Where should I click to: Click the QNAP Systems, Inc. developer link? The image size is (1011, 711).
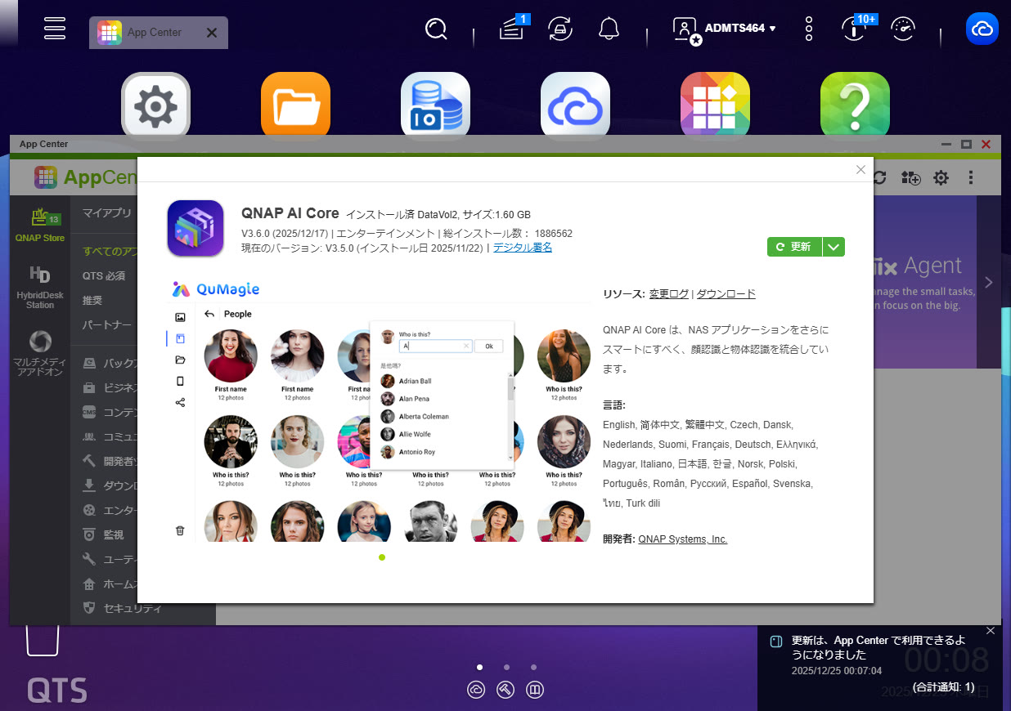[x=682, y=539]
